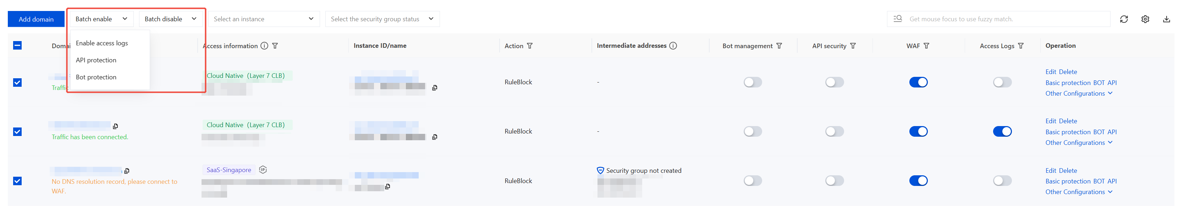This screenshot has height=210, width=1184.
Task: Open the Select an instance dropdown
Action: click(x=264, y=19)
